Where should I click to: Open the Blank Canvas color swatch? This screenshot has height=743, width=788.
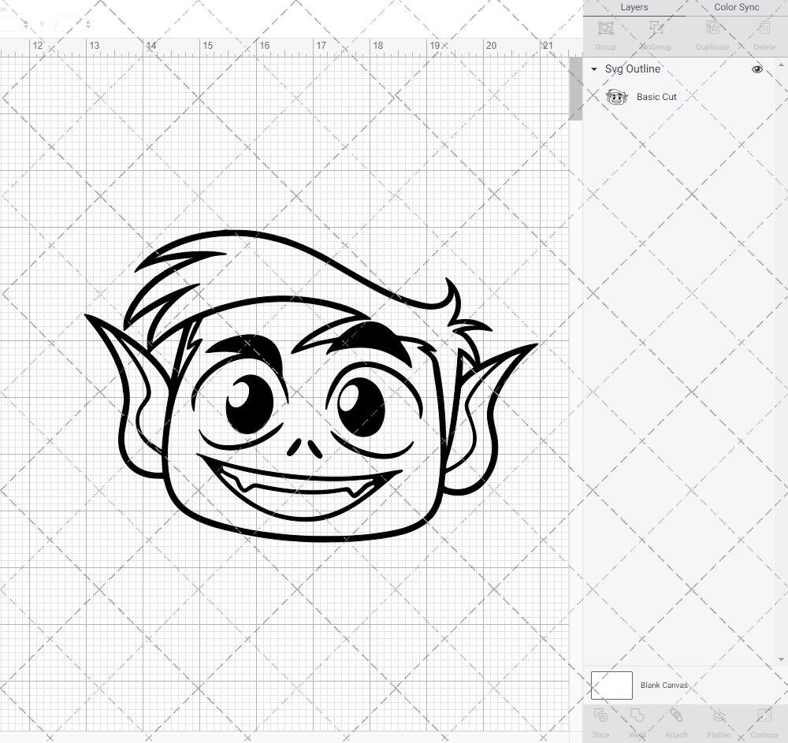tap(611, 685)
